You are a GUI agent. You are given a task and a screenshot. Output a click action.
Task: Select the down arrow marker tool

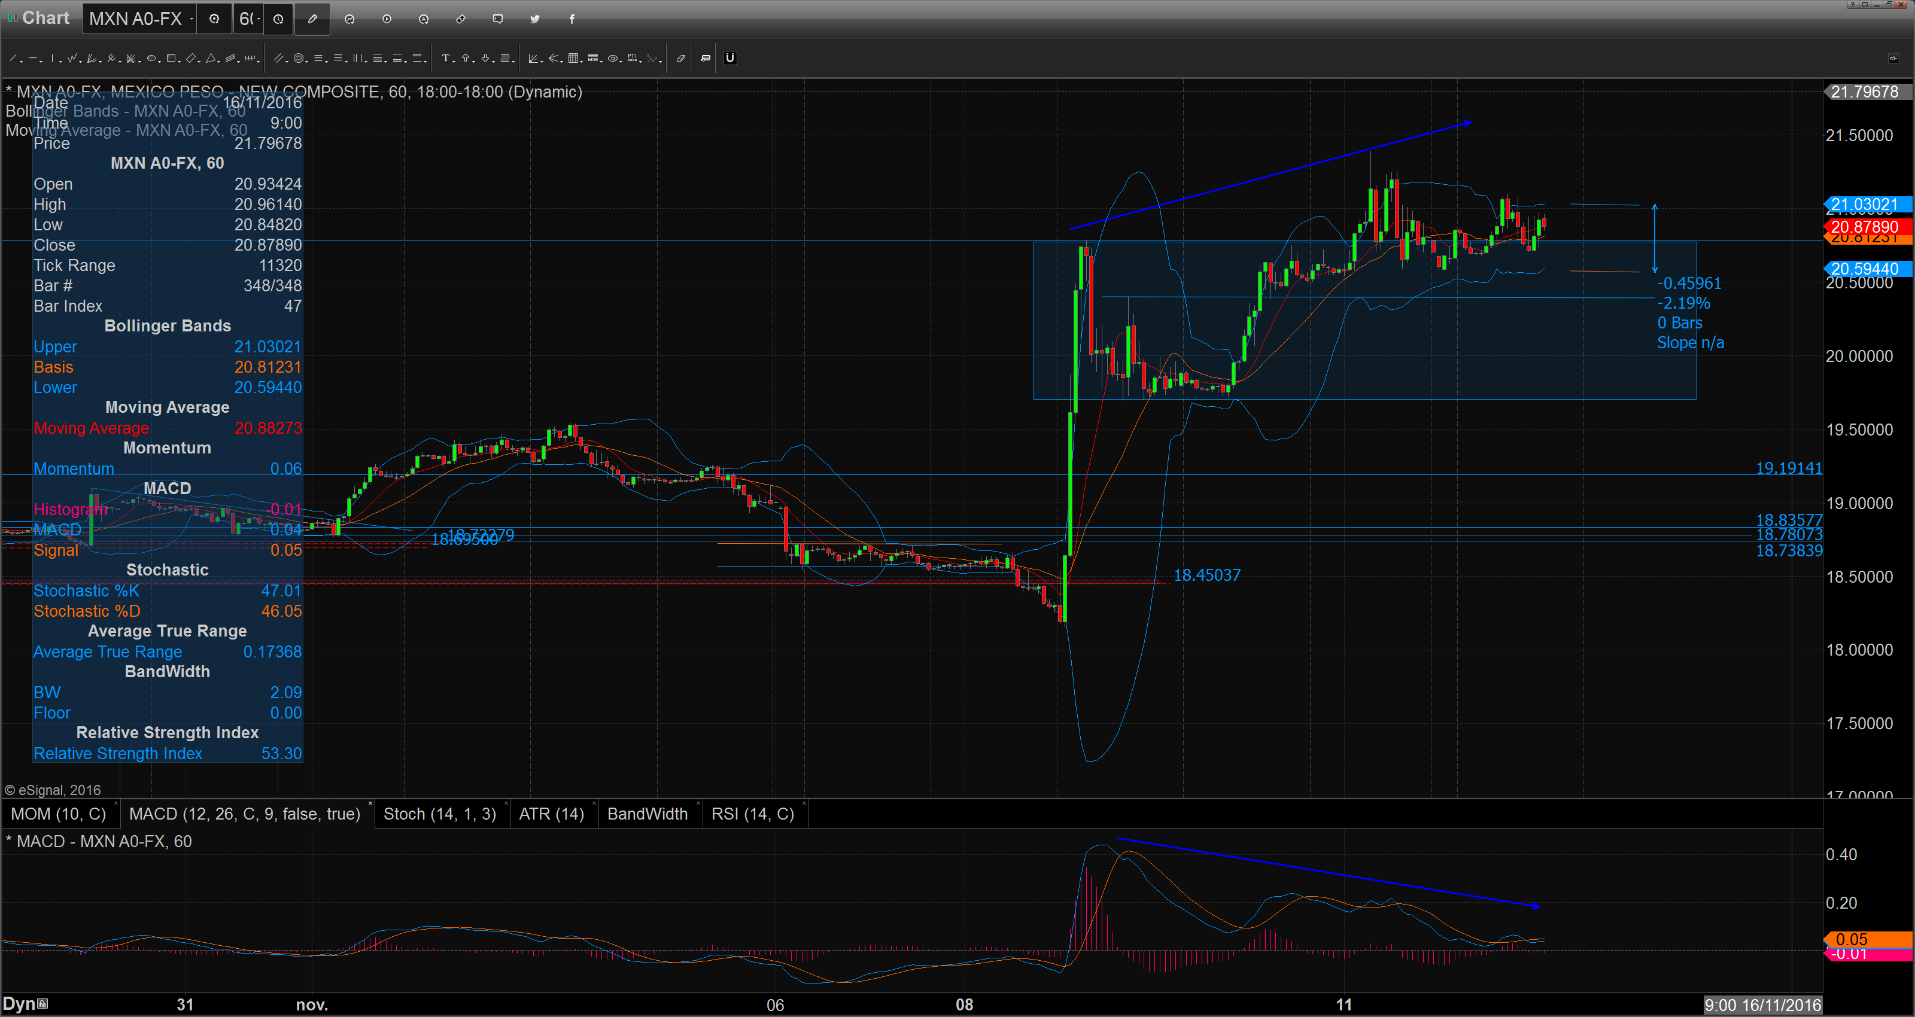(485, 58)
